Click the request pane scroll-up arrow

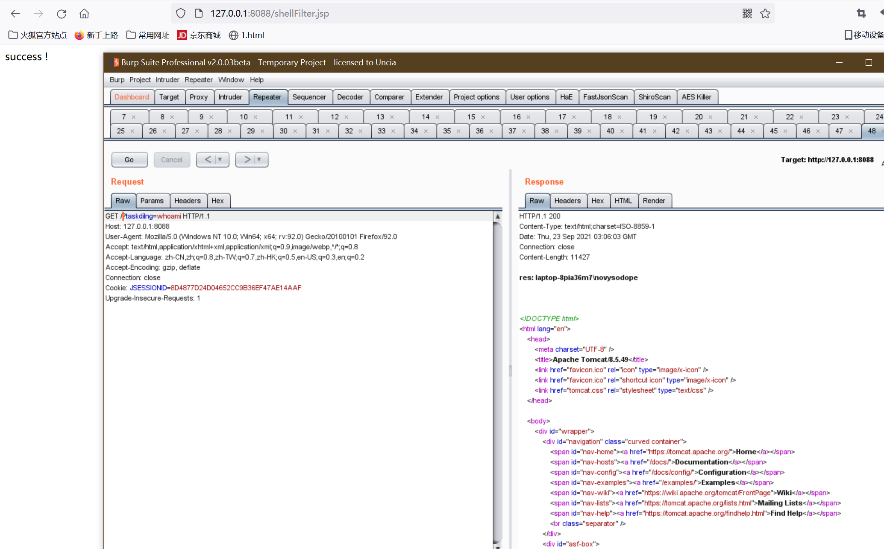(498, 216)
